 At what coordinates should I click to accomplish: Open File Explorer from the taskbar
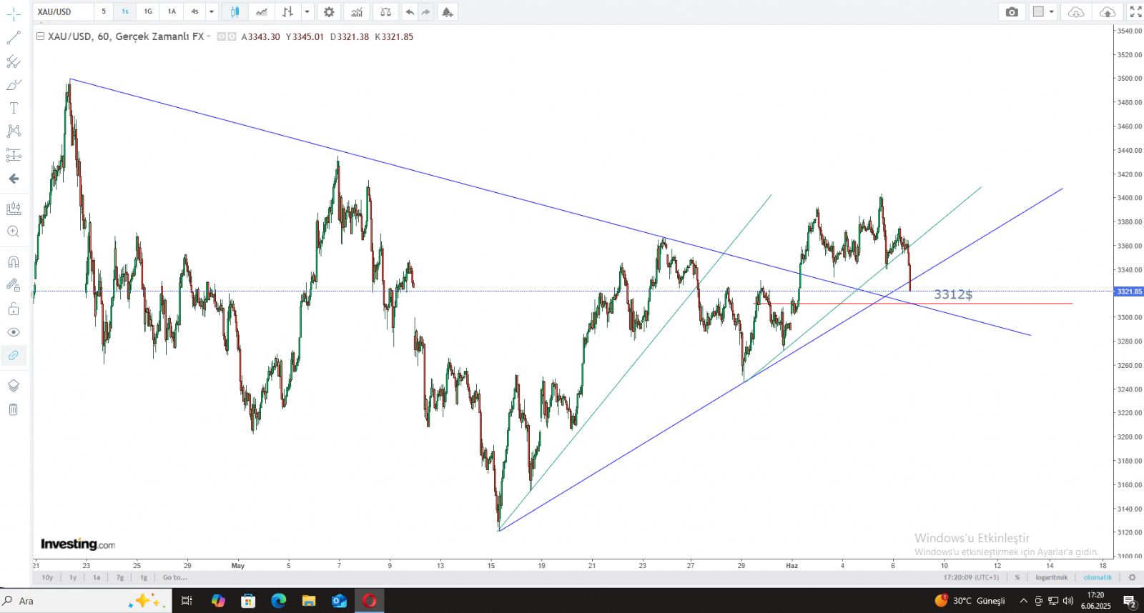click(309, 601)
